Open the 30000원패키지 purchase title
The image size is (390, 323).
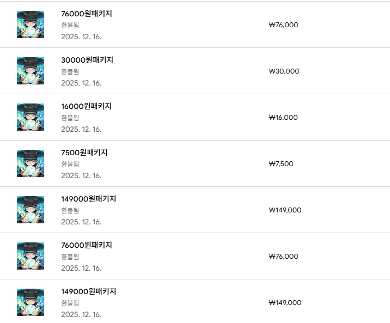click(x=87, y=60)
